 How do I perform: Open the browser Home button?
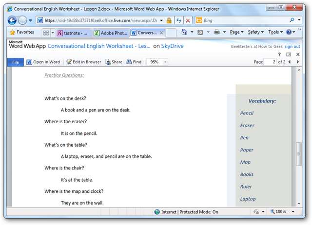point(184,33)
